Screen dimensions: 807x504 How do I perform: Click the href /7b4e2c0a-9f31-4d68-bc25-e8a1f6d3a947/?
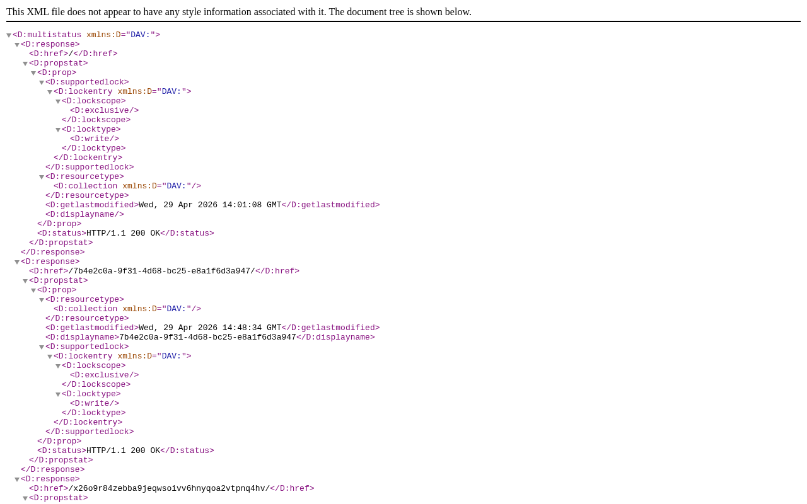tap(162, 272)
